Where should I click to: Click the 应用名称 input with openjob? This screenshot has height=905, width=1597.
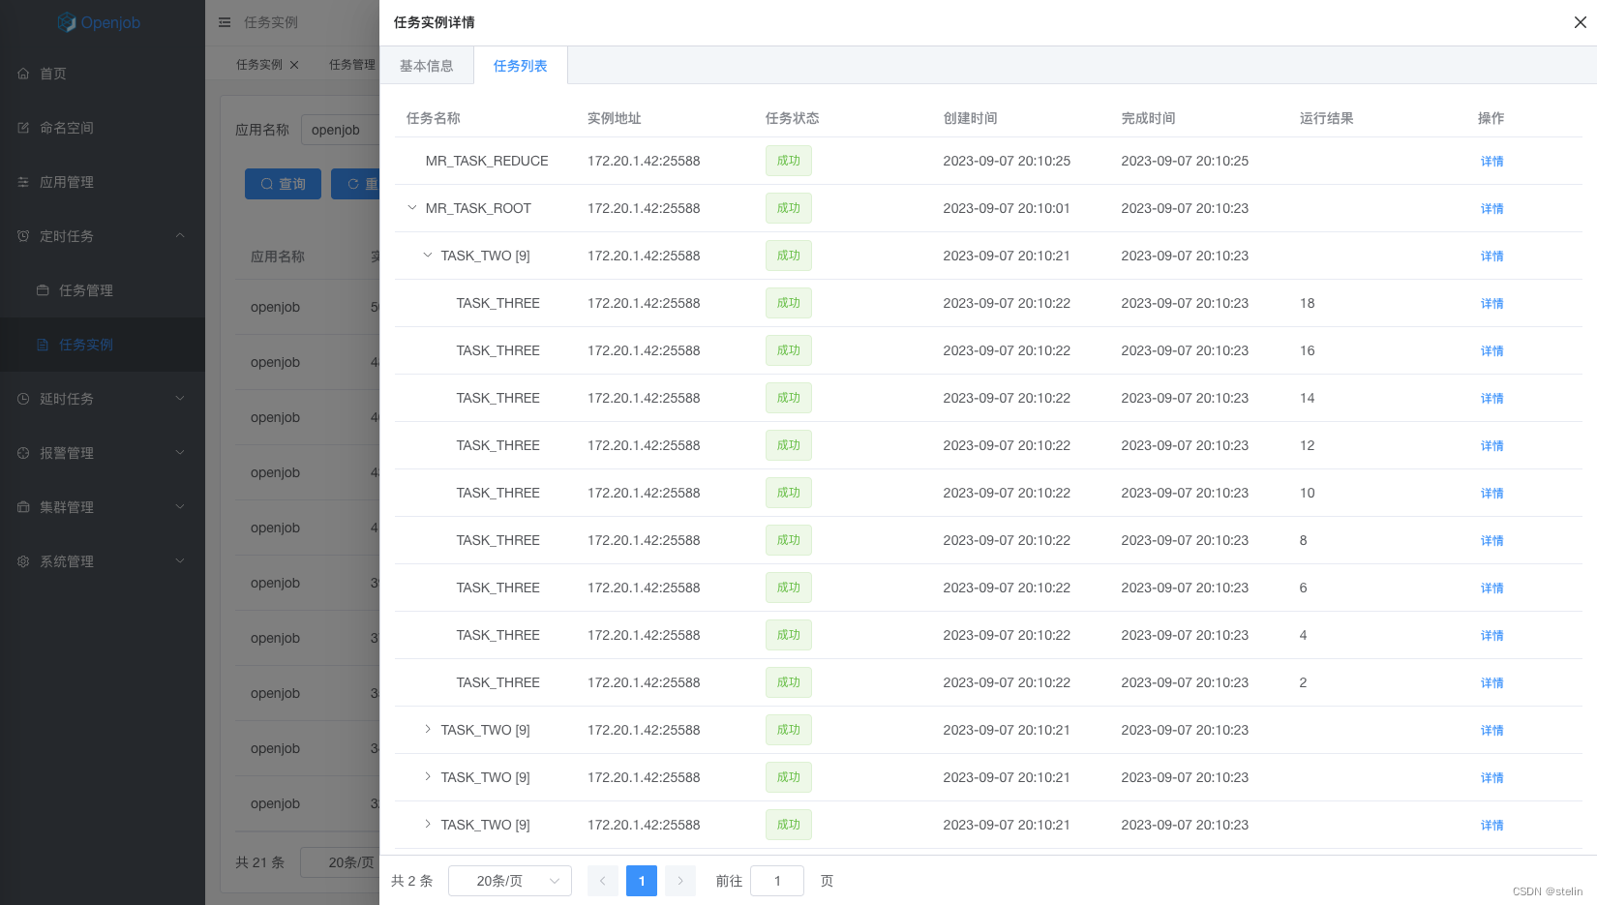341,130
